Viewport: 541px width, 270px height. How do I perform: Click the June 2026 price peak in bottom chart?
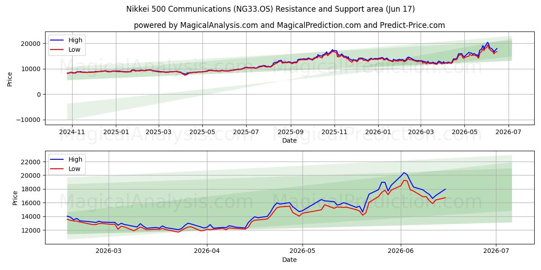pos(404,172)
